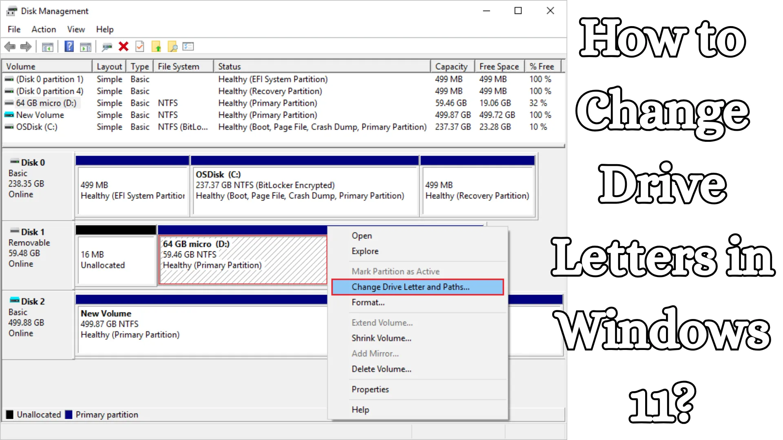Open Properties from the context menu

tap(418, 389)
